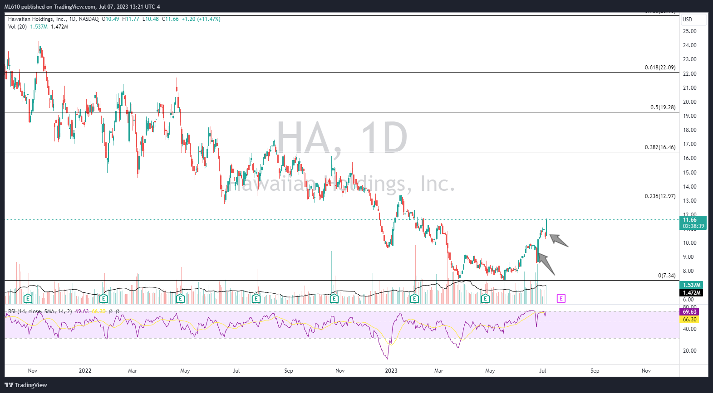The height and width of the screenshot is (393, 713).
Task: Click the RSI value tag 69.63
Action: click(689, 312)
